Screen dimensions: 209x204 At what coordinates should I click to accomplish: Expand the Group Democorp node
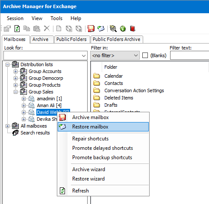pos(15,78)
